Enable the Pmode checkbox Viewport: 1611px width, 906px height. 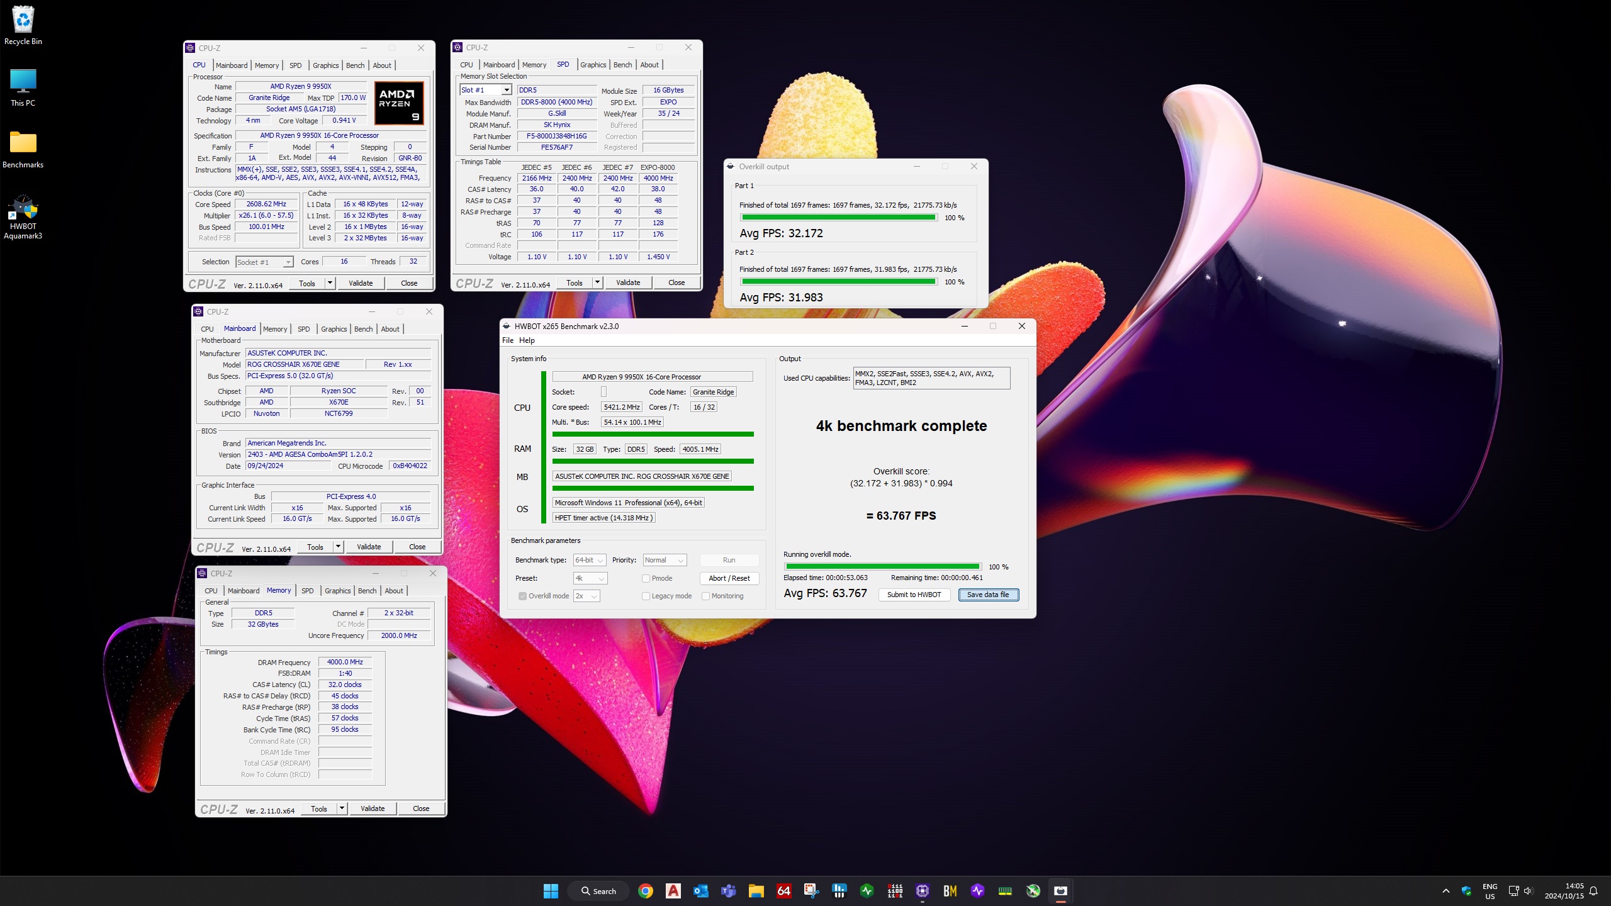coord(646,578)
